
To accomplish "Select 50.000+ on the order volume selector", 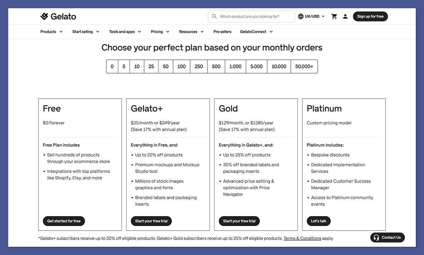I will 304,66.
